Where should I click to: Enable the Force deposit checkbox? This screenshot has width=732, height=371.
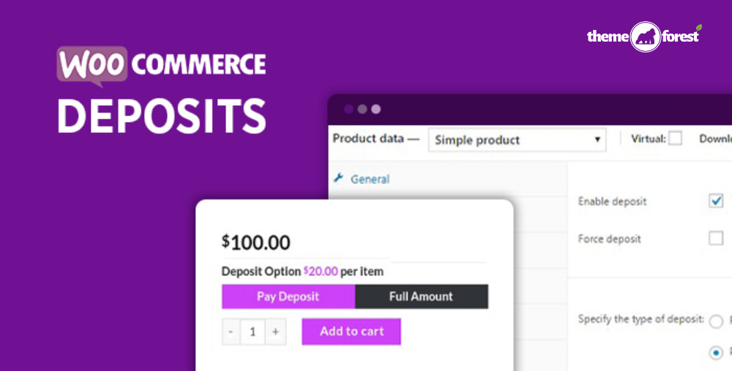pyautogui.click(x=716, y=238)
